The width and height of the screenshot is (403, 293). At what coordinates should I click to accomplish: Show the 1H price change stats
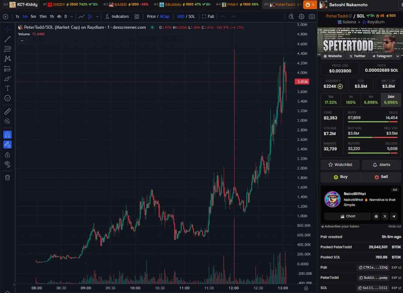click(350, 100)
